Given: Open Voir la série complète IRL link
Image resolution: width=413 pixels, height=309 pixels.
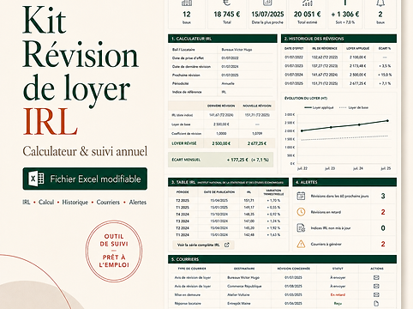Looking at the screenshot, I should [203, 245].
